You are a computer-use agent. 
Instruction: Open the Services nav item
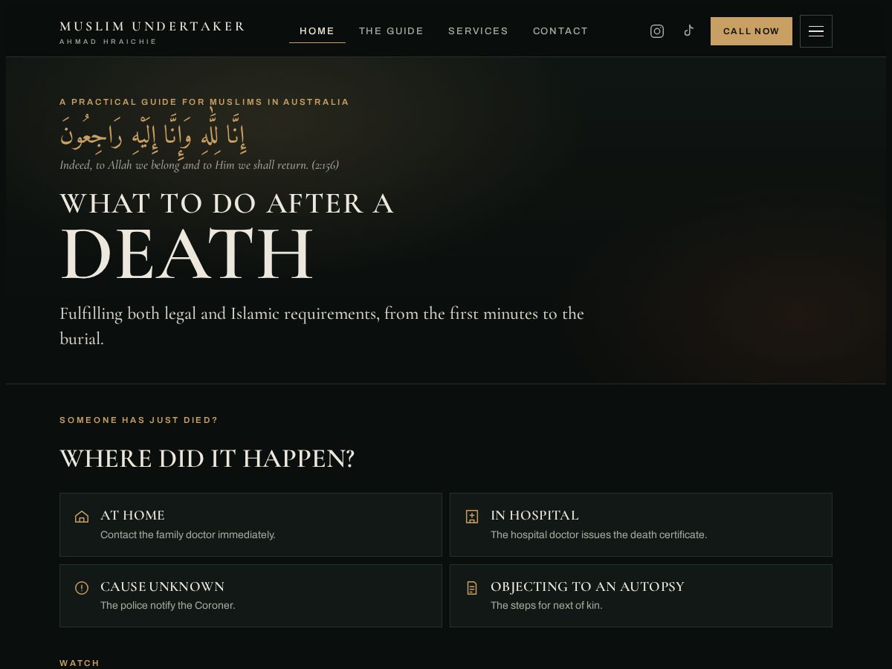pos(478,31)
